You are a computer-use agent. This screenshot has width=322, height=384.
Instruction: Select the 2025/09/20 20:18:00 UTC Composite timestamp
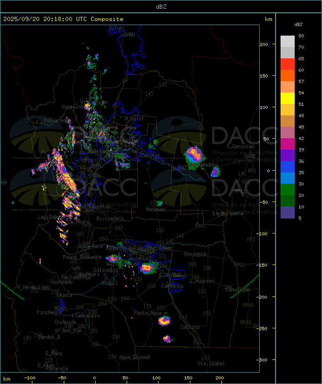click(x=63, y=19)
